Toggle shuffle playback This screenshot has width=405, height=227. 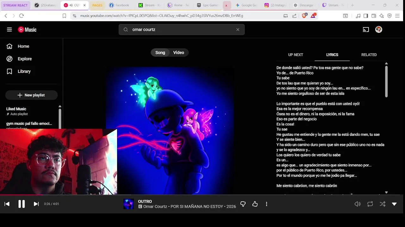pyautogui.click(x=383, y=204)
